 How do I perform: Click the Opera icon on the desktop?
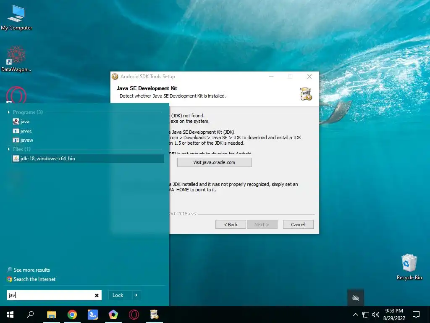tap(16, 95)
